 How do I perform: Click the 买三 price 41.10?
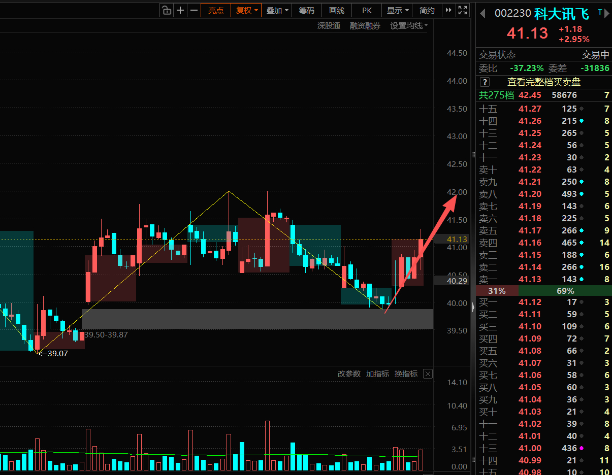pos(530,326)
